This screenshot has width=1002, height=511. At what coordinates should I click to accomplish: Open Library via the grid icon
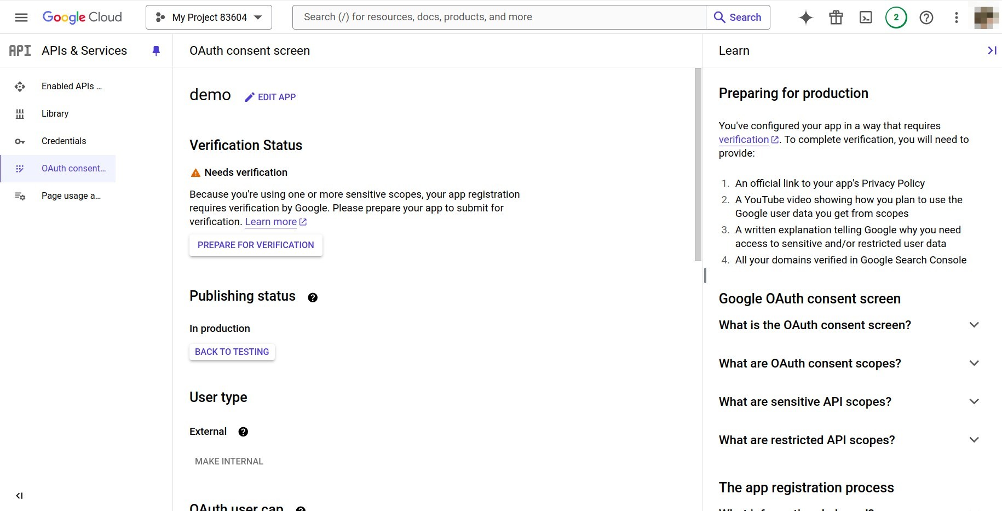click(20, 114)
